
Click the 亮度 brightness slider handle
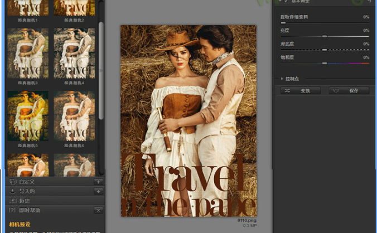(x=324, y=36)
